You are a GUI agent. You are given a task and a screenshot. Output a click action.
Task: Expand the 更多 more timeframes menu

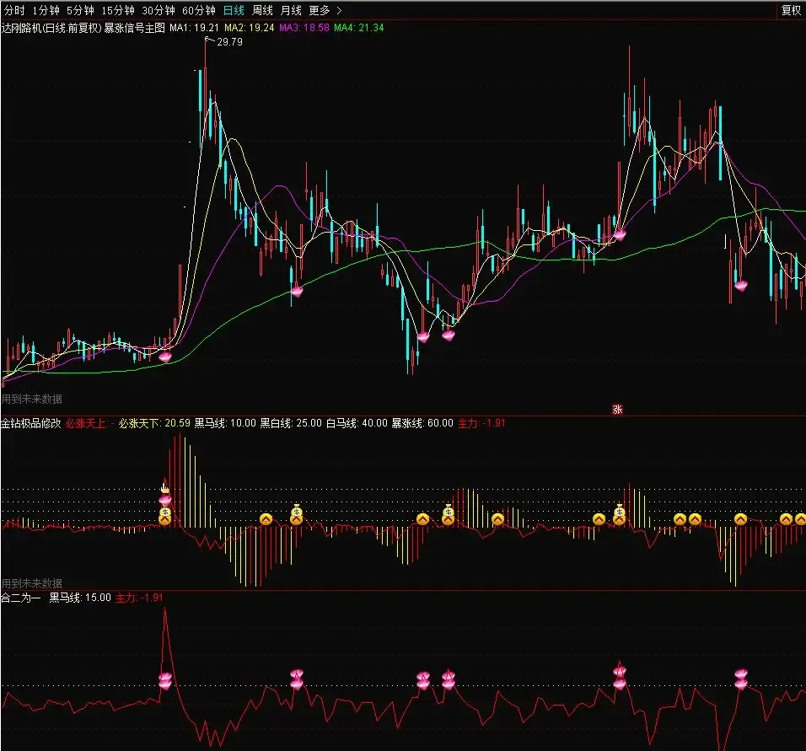click(325, 10)
